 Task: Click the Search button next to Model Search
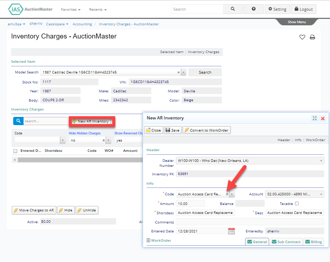(x=205, y=72)
